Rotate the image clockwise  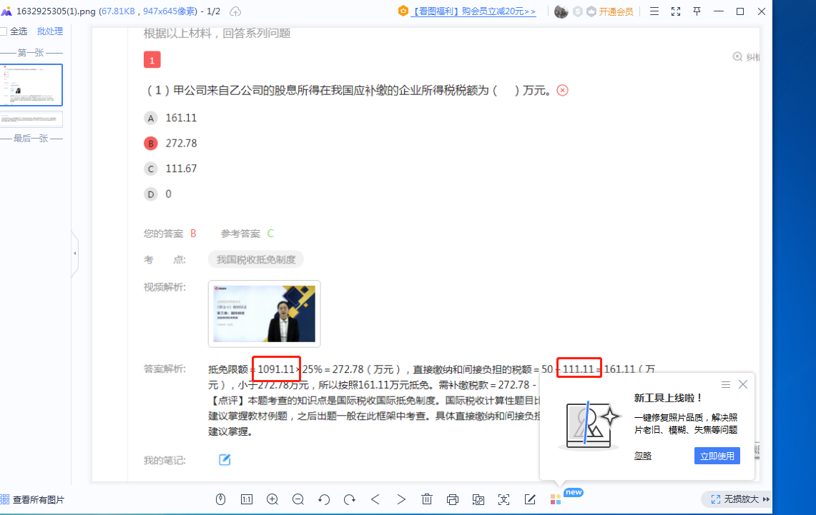pyautogui.click(x=350, y=499)
